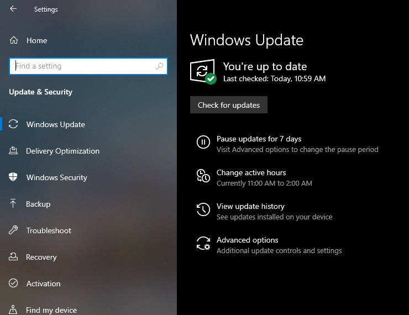Click the update history clock icon
Screen dimensions: 409x315
[203, 209]
